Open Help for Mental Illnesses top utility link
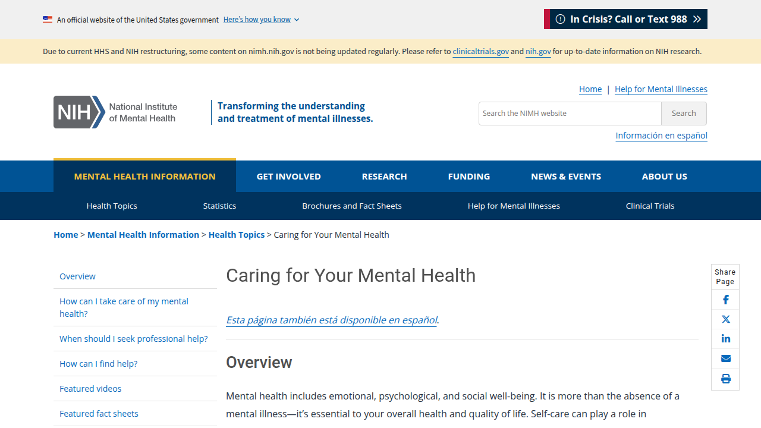Image resolution: width=761 pixels, height=428 pixels. pos(661,89)
